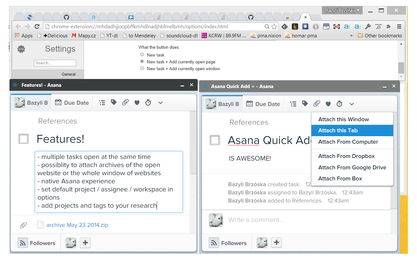Choose 'Attach this Window' from menu
Image resolution: width=417 pixels, height=260 pixels.
(x=352, y=119)
